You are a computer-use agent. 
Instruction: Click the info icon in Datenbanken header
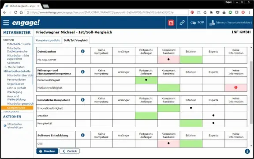(x=82, y=51)
